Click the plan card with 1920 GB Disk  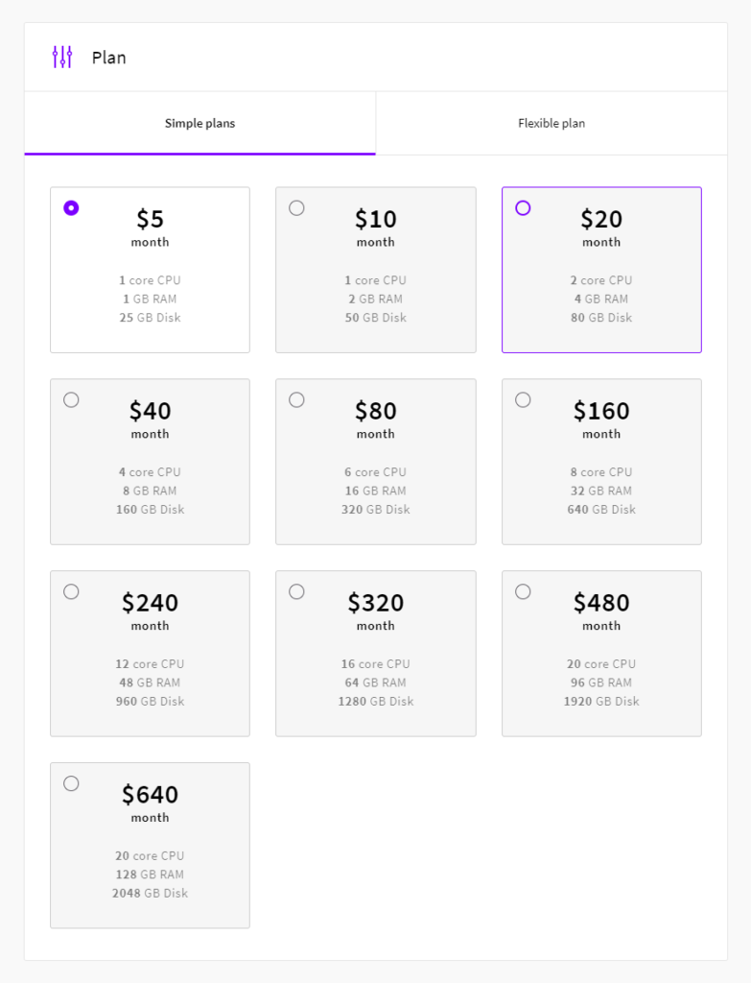tap(601, 653)
